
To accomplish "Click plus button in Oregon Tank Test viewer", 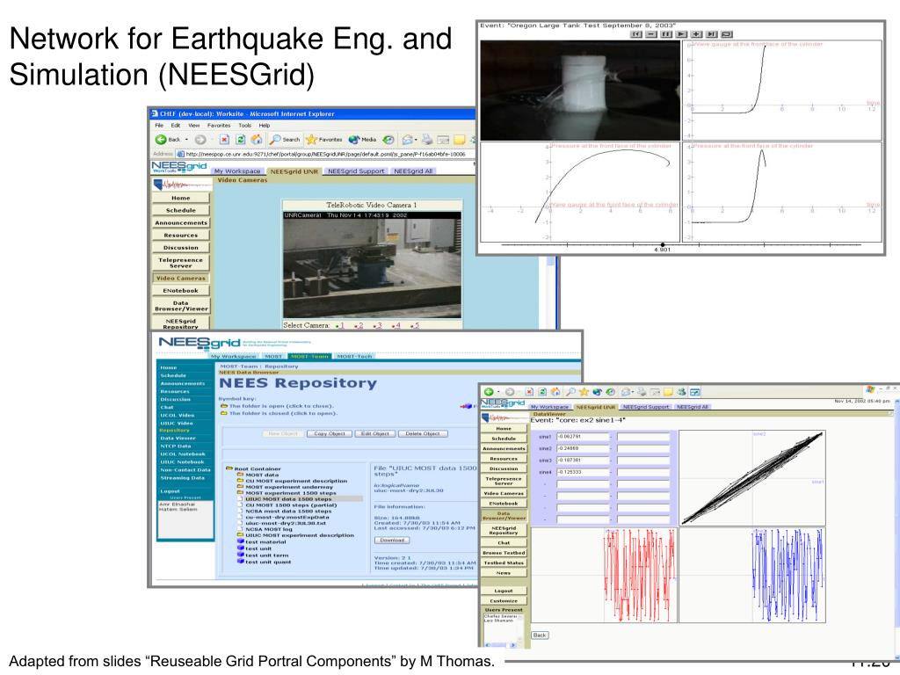I will [696, 34].
